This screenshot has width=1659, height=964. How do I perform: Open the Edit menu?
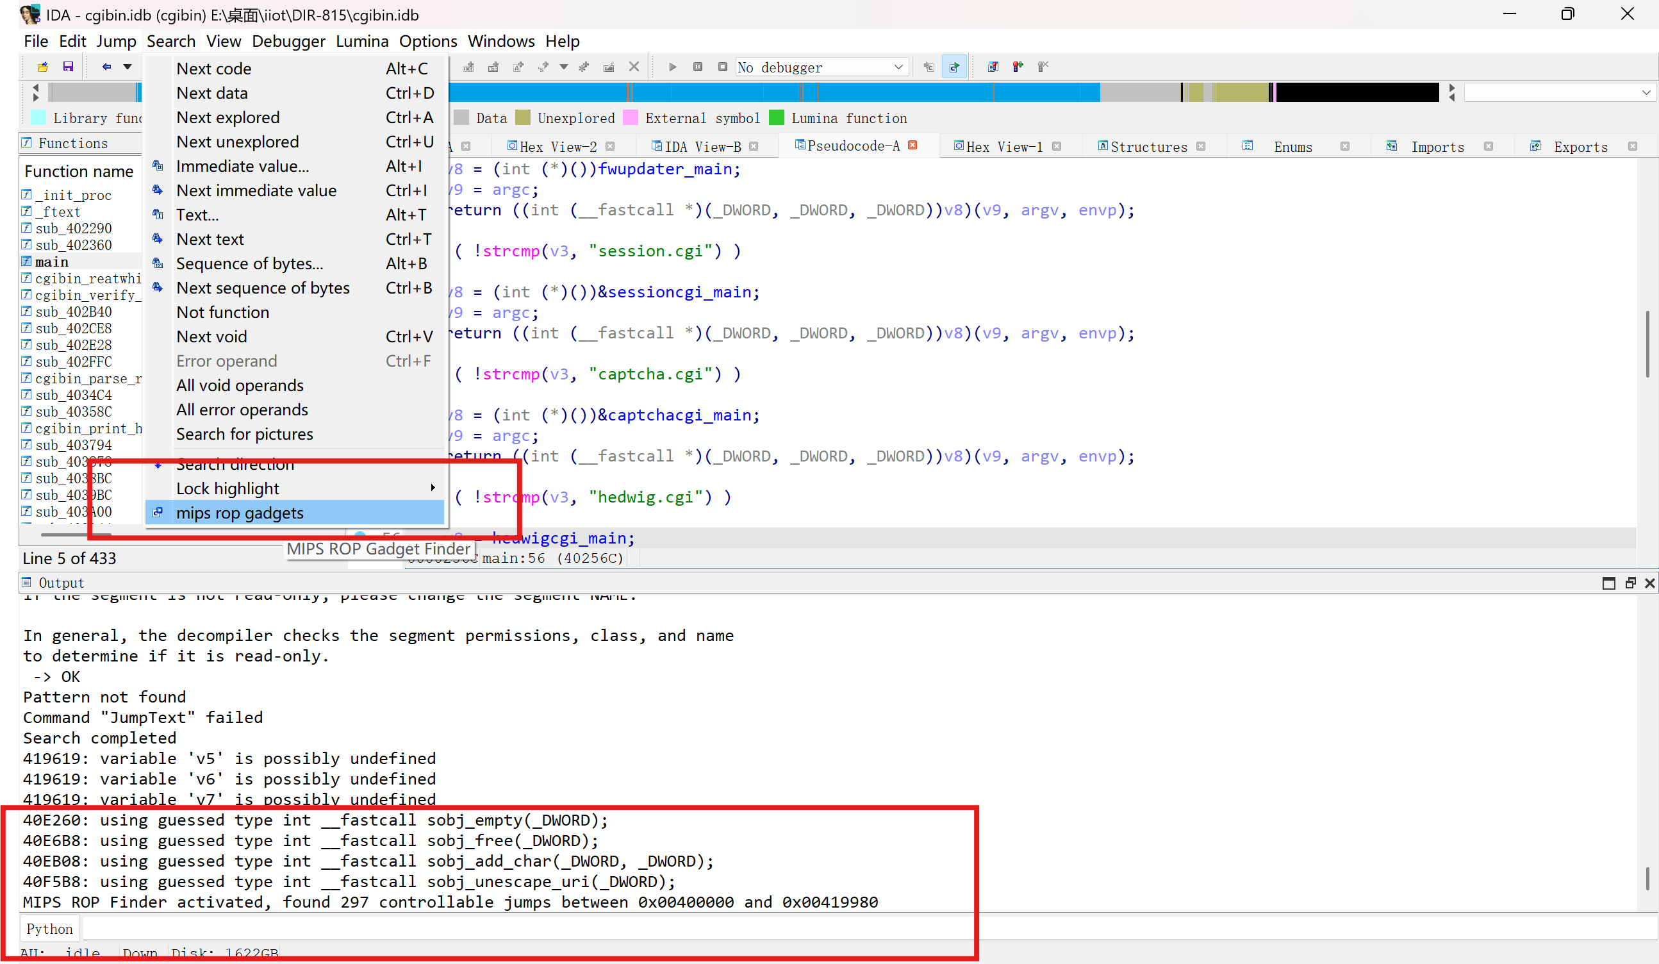[x=72, y=41]
